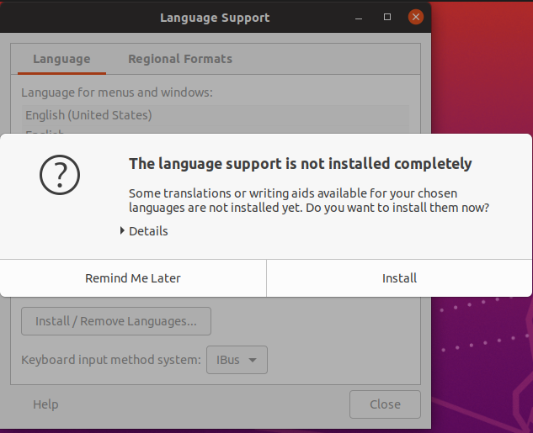Screen dimensions: 533x433
Task: Close the Language Support window via Close button
Action: 385,404
